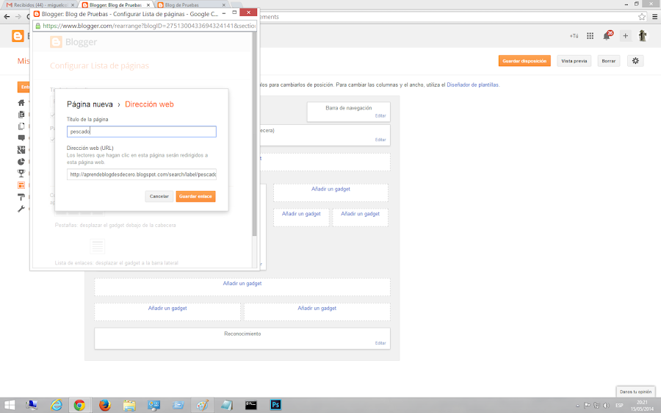Screen dimensions: 661x413
Task: Go forward with the browser forward arrow
Action: (18, 17)
